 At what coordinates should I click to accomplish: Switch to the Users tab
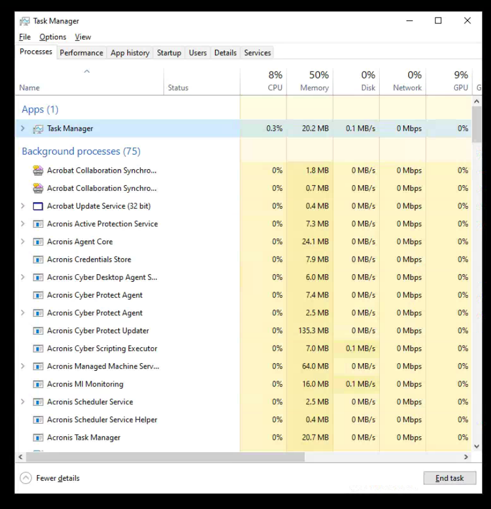(198, 53)
